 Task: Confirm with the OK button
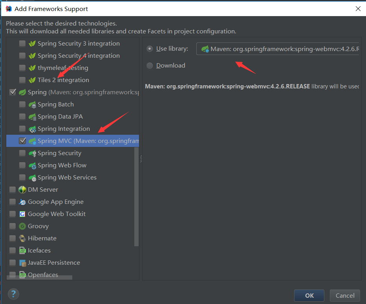click(309, 296)
